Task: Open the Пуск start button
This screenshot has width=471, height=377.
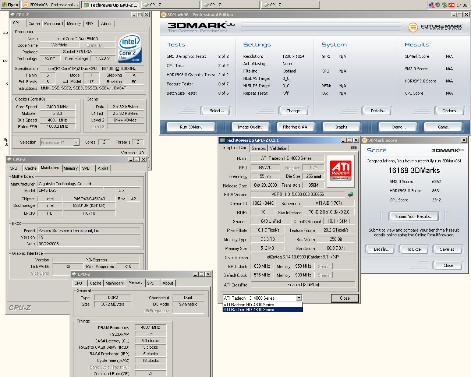Action: 10,5
